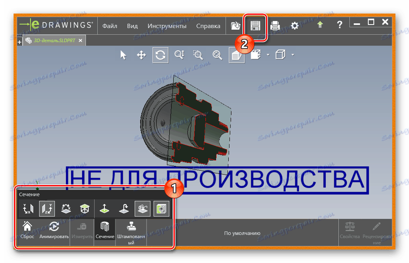Activate the Rotate view tool
Image resolution: width=409 pixels, height=263 pixels.
160,55
